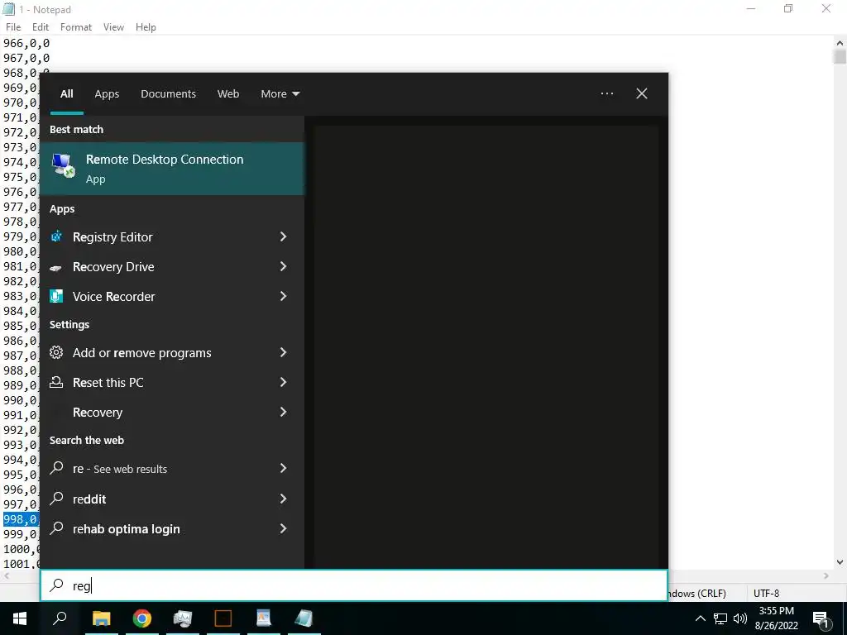Click the line 967,0,0 in Notepad

pyautogui.click(x=26, y=58)
